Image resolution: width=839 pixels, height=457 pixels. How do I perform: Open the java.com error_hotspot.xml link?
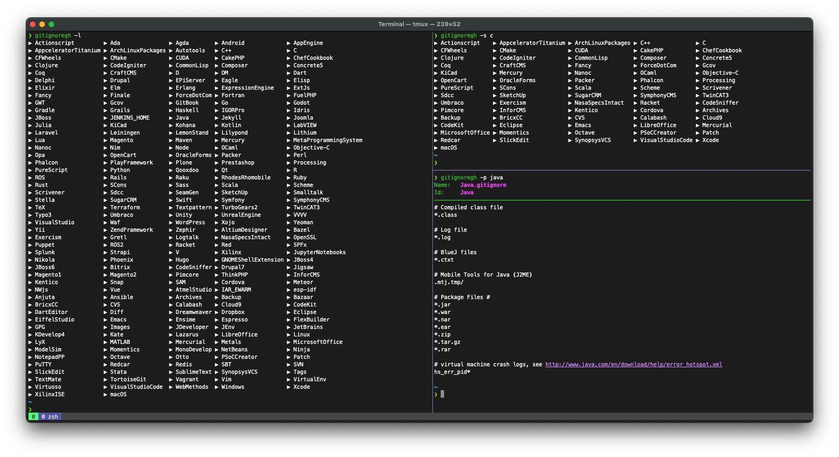click(633, 364)
